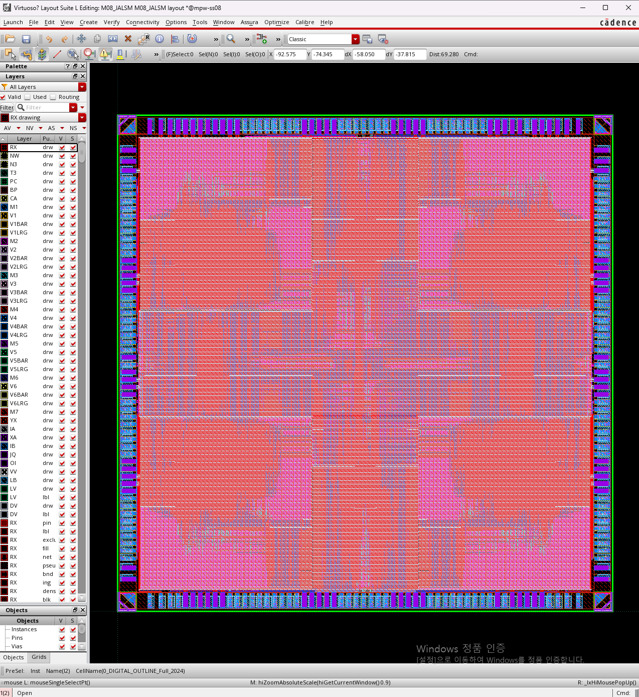Click the Stretch tool icon
The image size is (639, 697).
tap(113, 39)
